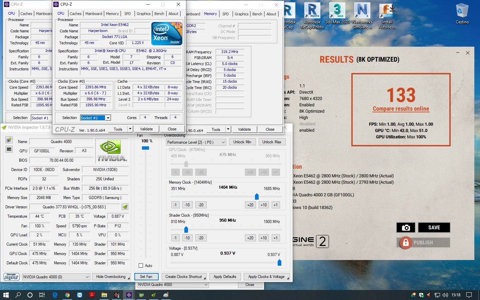Screen dimensions: 480x300
Task: Open Bench tab in the Memory CPU-Z window
Action: pos(257,14)
